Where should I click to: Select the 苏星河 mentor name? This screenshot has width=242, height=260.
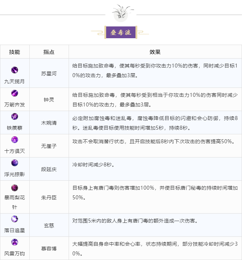coord(49,74)
